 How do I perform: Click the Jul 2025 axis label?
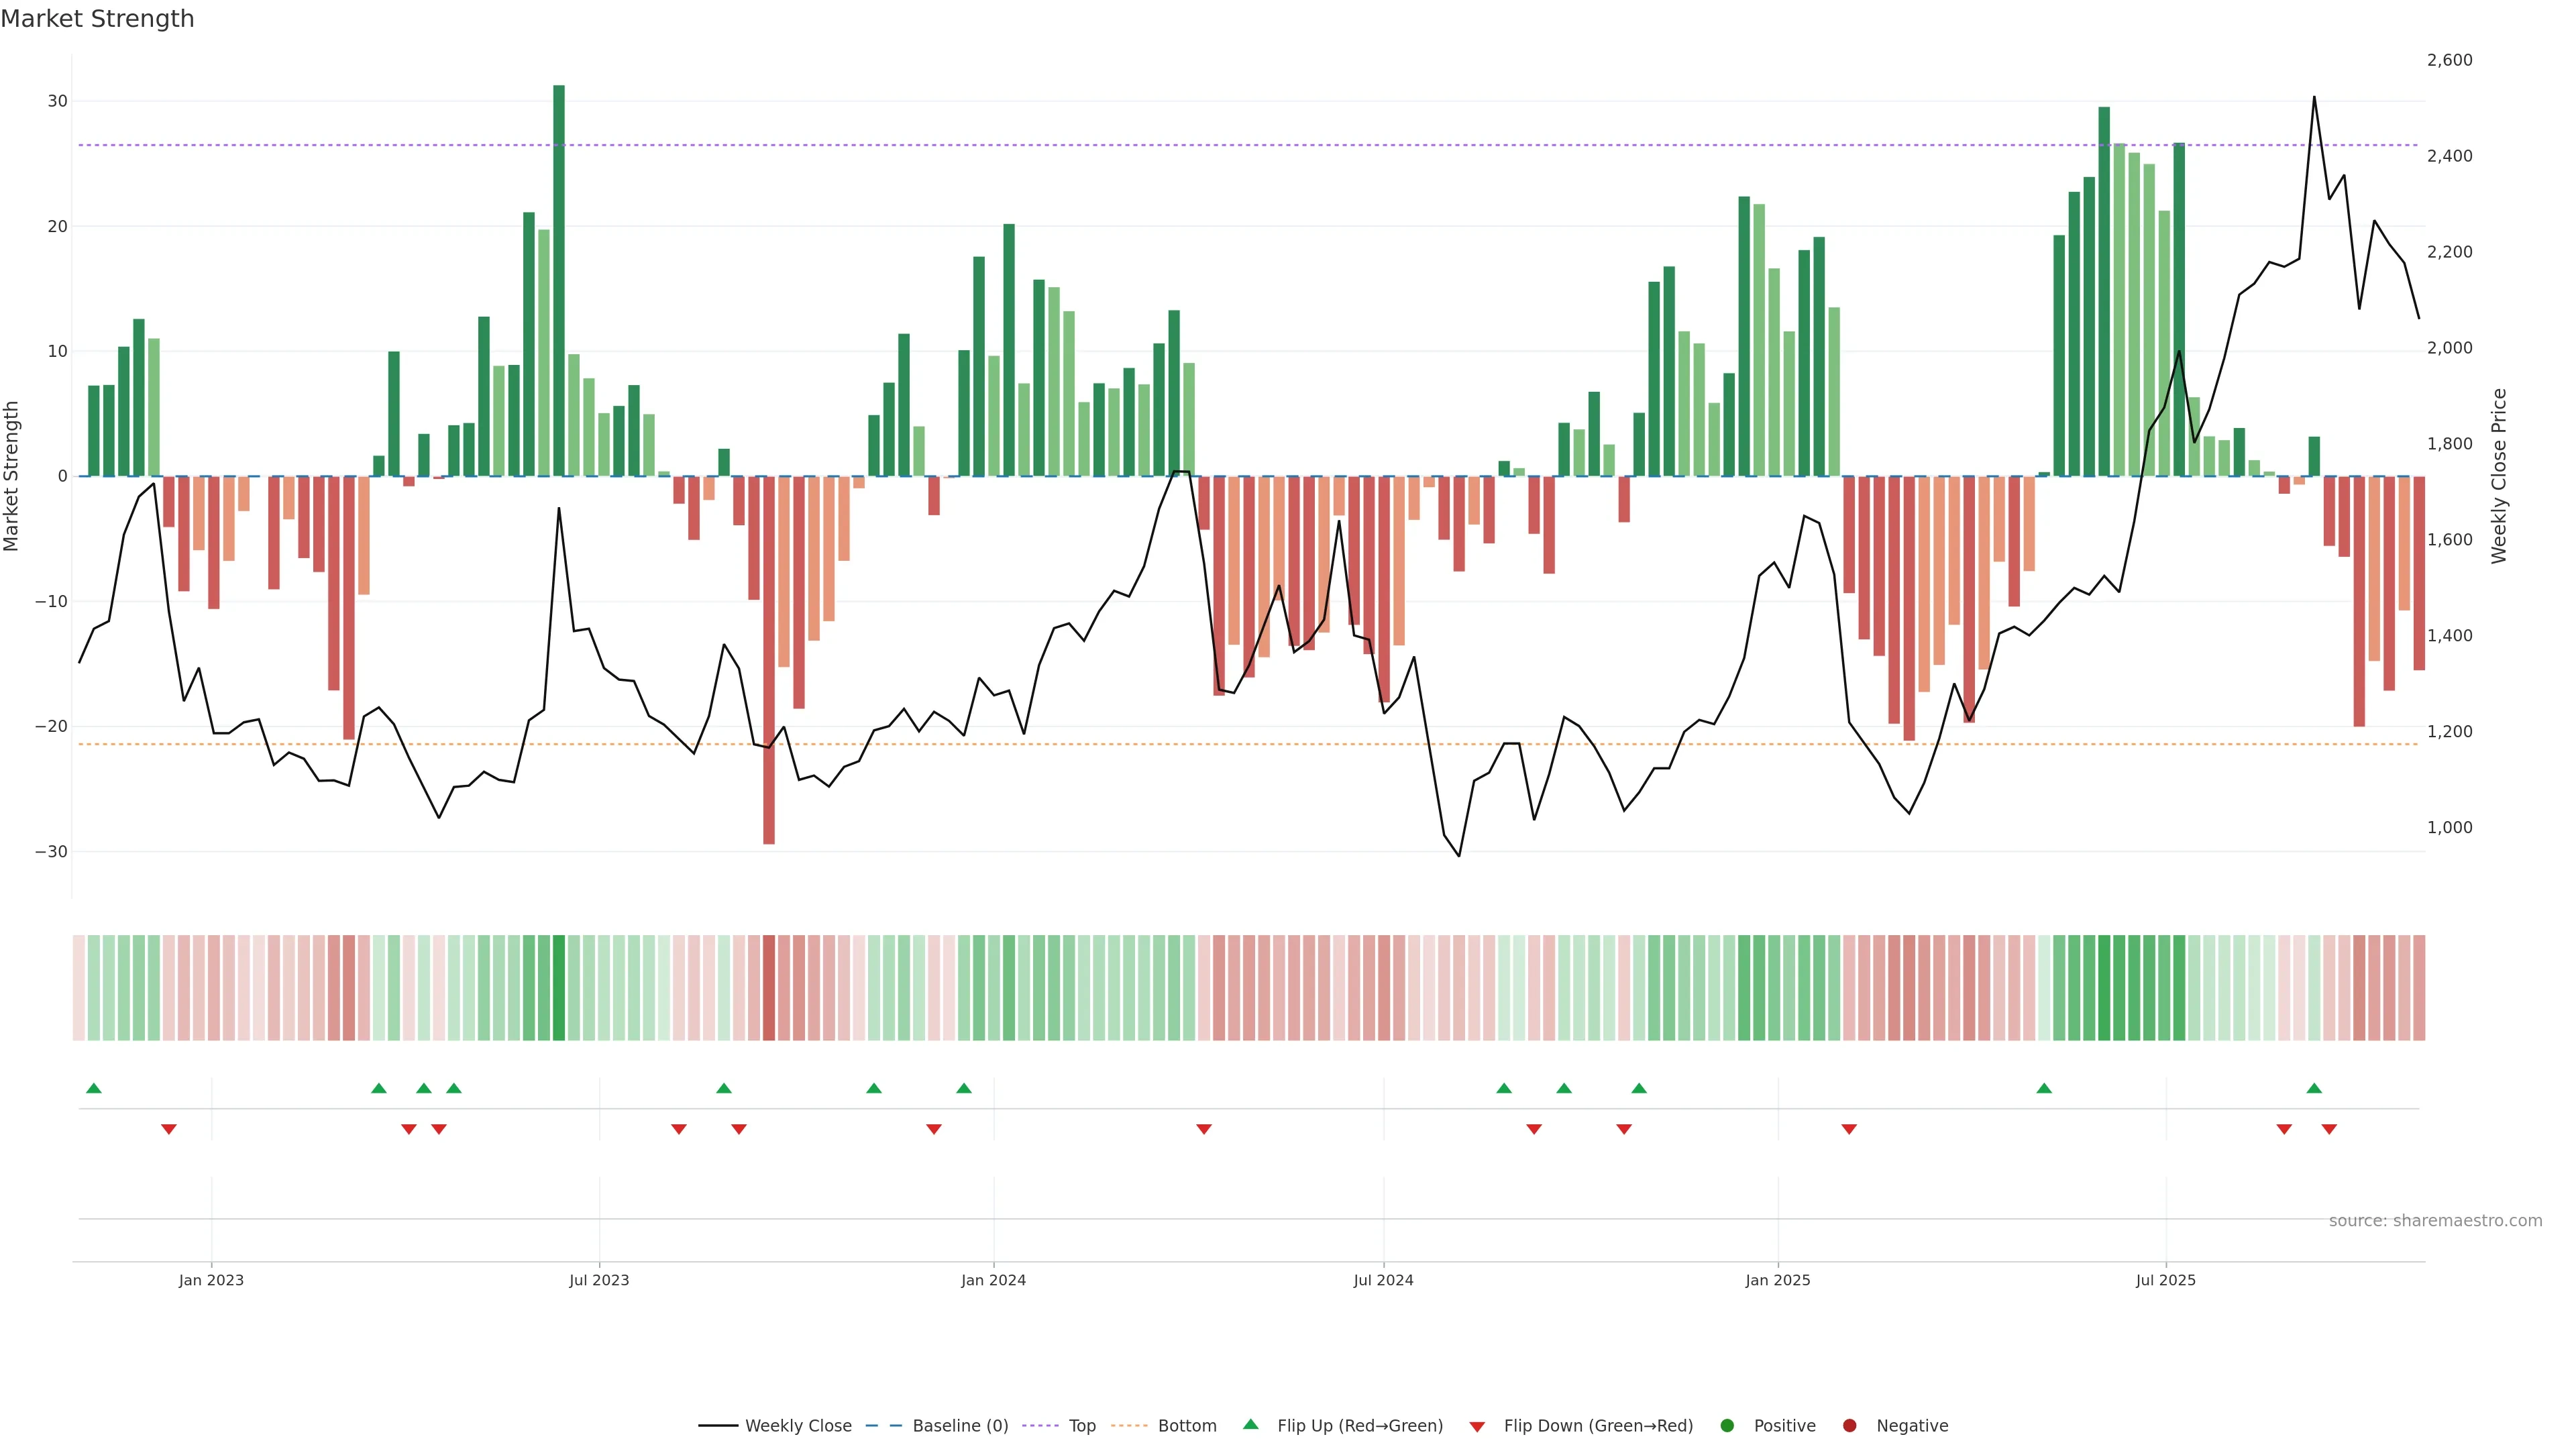click(2166, 1280)
